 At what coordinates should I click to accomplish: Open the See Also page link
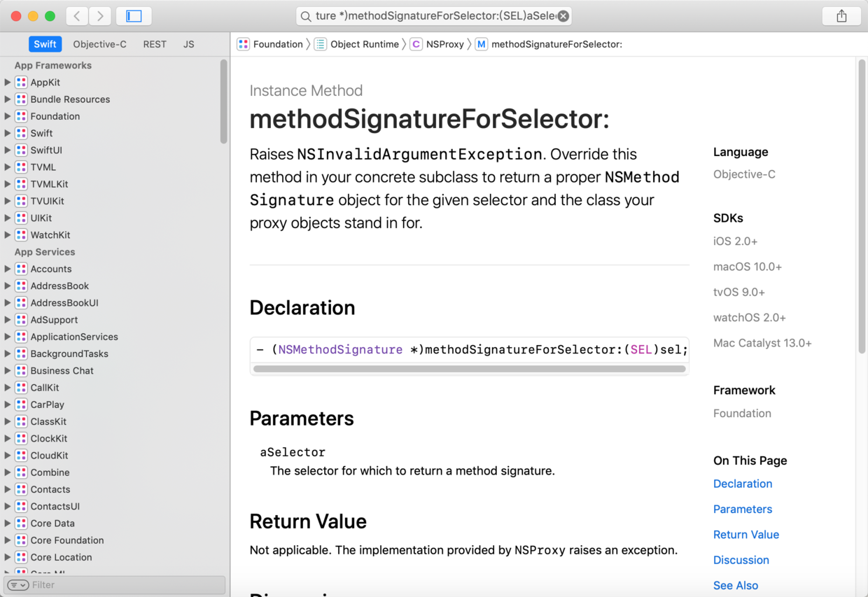click(735, 586)
